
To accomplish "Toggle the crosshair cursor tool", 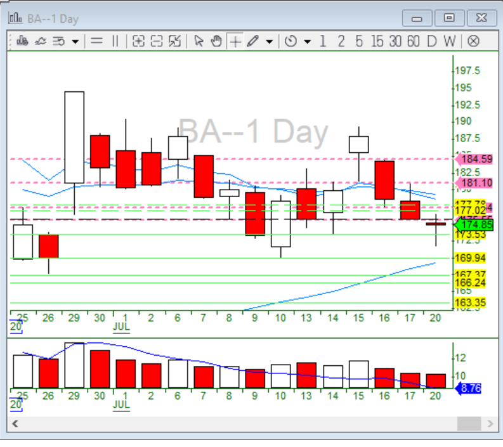I will pos(235,41).
